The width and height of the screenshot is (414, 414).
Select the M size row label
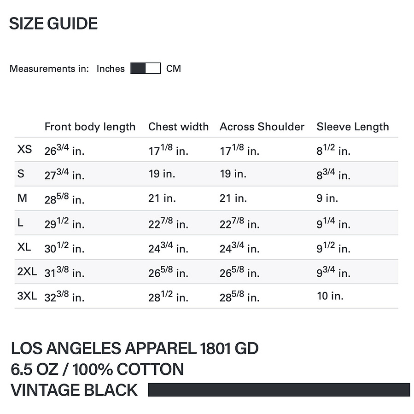tap(22, 198)
